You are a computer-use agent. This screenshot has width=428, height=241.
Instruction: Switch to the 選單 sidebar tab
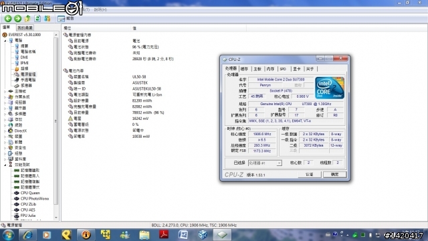[x=6, y=27]
